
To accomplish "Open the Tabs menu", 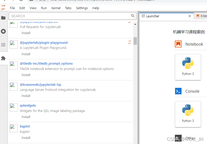I will tap(68, 8).
